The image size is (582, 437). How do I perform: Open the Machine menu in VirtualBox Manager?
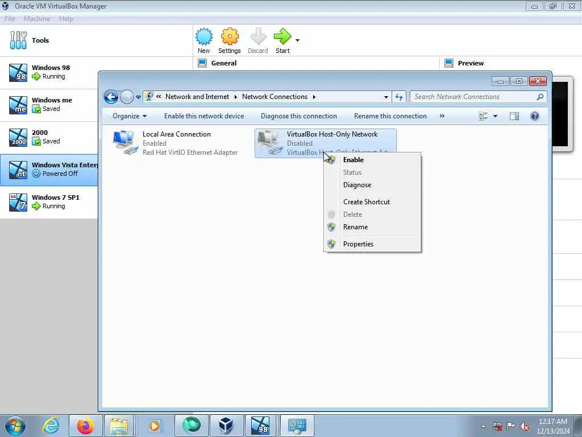(37, 19)
